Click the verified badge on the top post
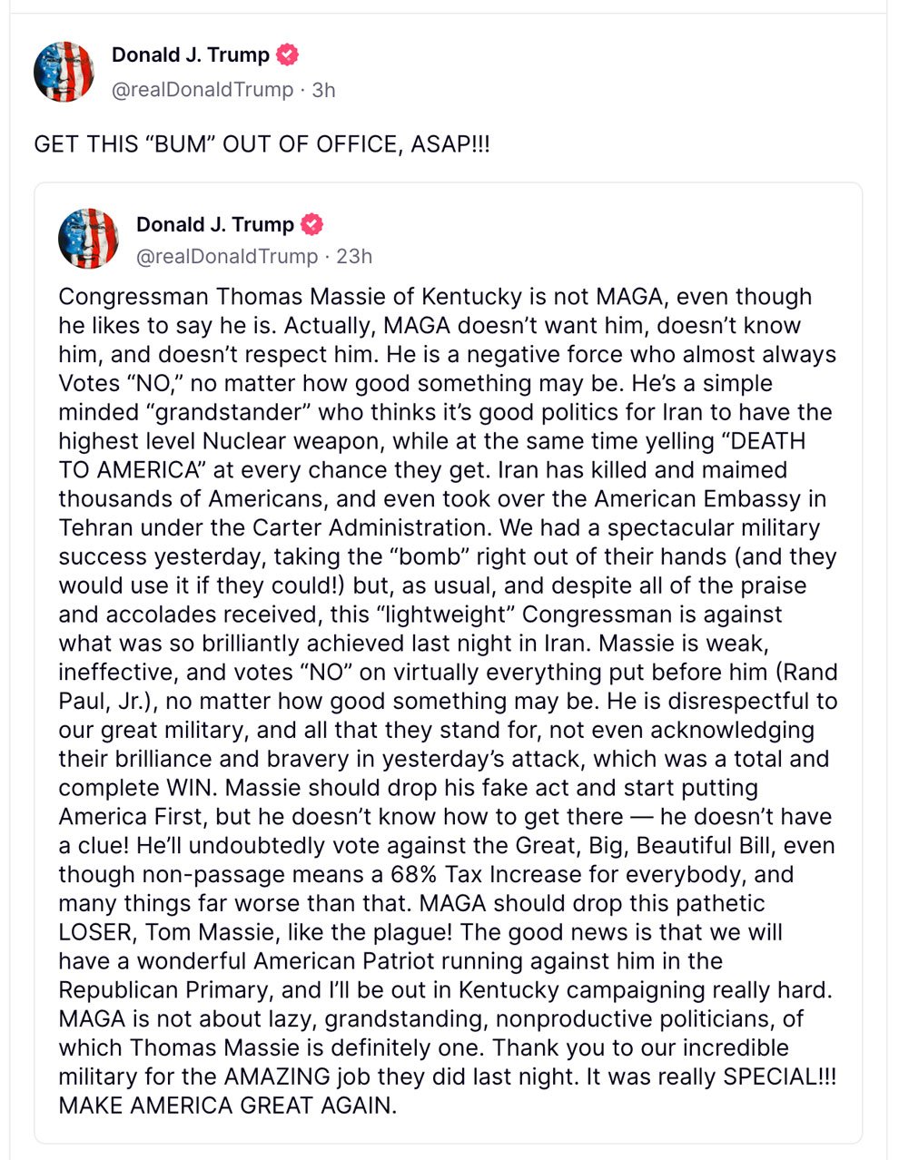The width and height of the screenshot is (899, 1160). coord(287,54)
